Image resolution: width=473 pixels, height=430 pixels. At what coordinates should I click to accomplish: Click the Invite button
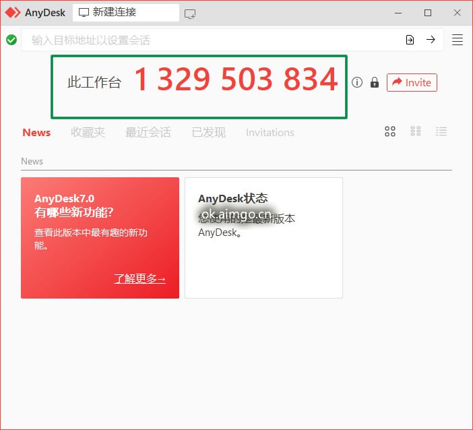pyautogui.click(x=412, y=82)
